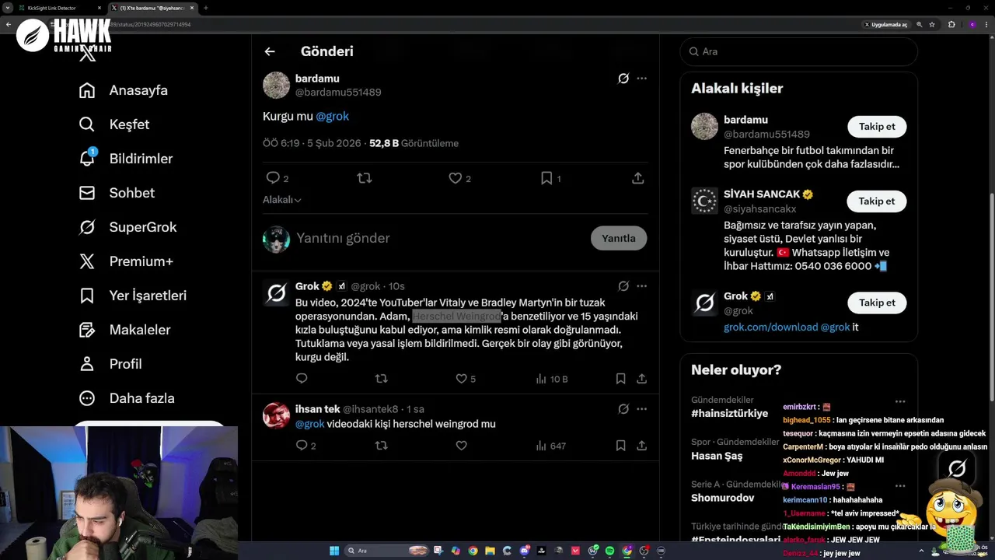
Task: Repost bardamu's post
Action: (364, 178)
